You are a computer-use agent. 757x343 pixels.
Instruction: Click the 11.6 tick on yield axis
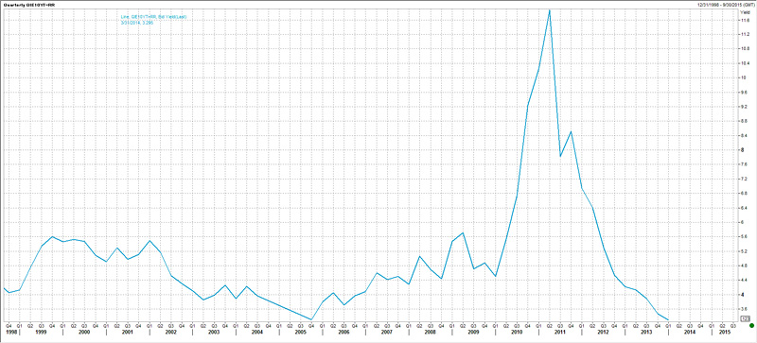pyautogui.click(x=747, y=19)
